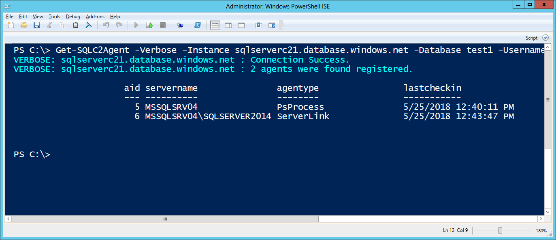Image resolution: width=556 pixels, height=240 pixels.
Task: Open the File menu
Action: (x=10, y=17)
